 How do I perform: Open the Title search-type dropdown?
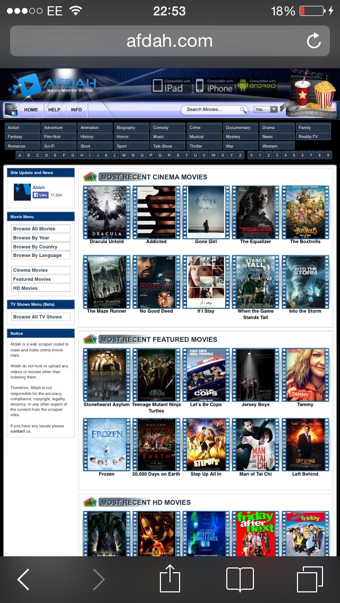[266, 109]
